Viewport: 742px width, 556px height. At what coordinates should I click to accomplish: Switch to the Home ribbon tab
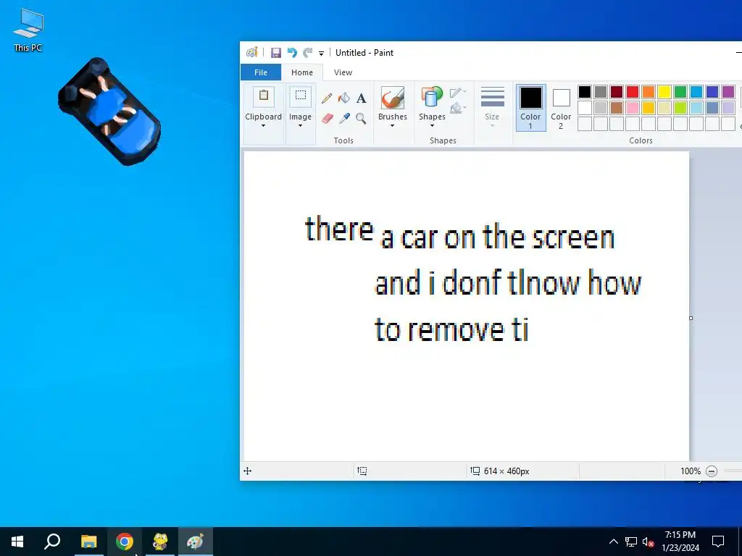click(x=302, y=72)
